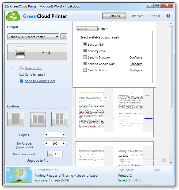Open the Website link
The height and width of the screenshot is (190, 179).
(138, 16)
